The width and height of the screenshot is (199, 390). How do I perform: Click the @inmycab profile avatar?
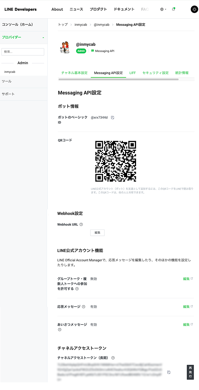coord(65,48)
